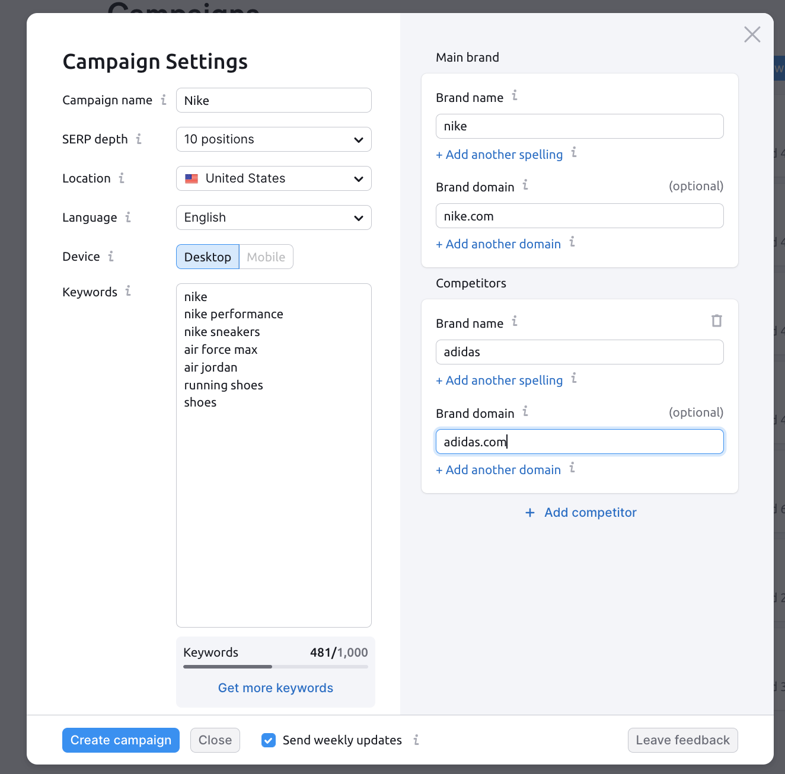Close the Campaign Settings dialog with X

coord(752,34)
